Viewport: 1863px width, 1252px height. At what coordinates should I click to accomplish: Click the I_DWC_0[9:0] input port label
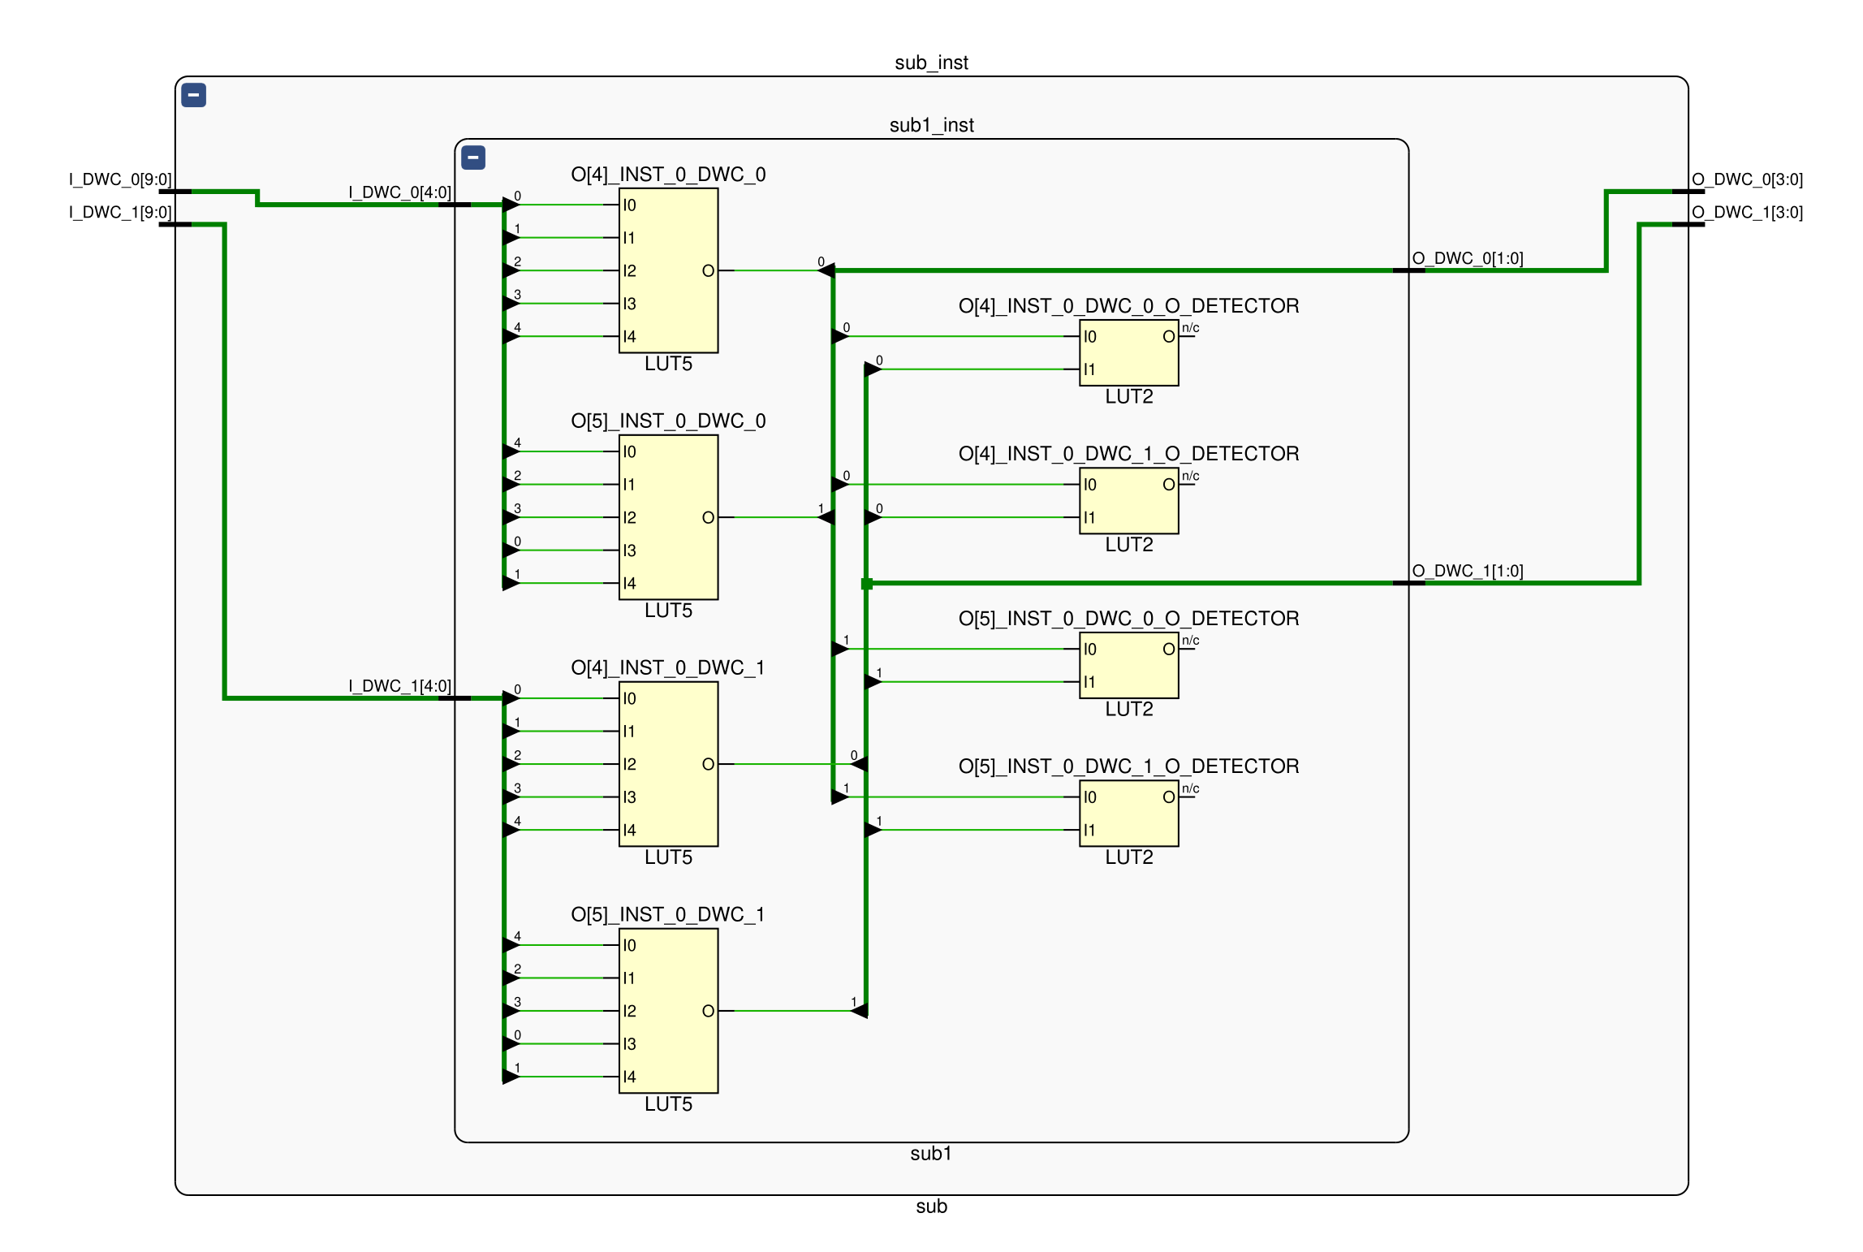pos(120,179)
